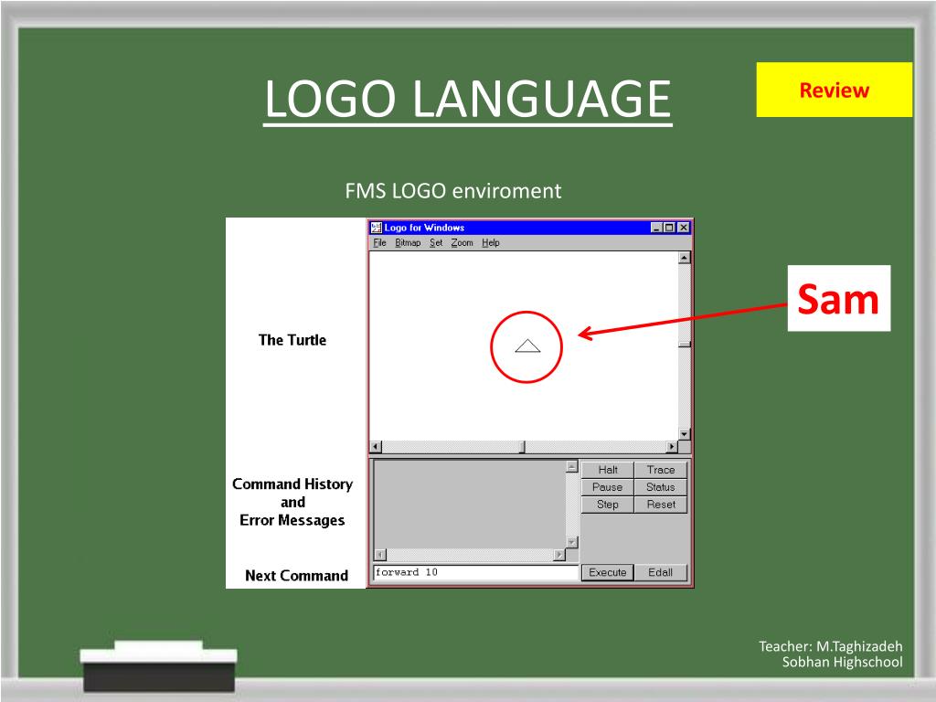Click the Status button

(x=660, y=487)
